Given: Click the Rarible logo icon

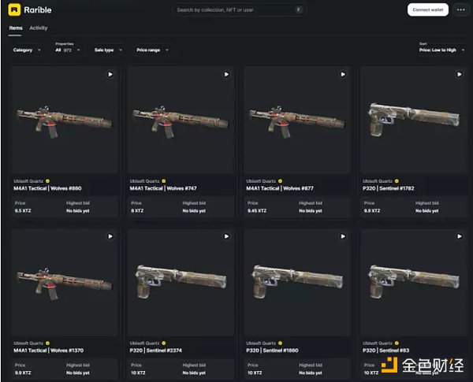Looking at the screenshot, I should point(14,9).
